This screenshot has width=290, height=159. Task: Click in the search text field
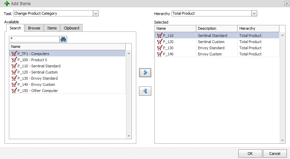click(34, 39)
